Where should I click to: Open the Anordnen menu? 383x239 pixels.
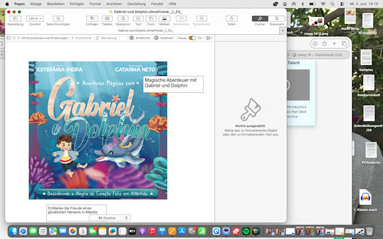pos(114,4)
